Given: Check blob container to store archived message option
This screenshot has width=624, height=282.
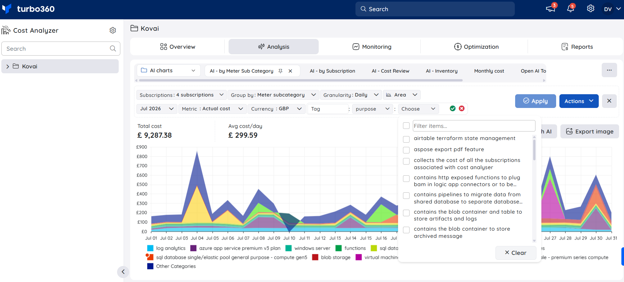Looking at the screenshot, I should pos(406,230).
